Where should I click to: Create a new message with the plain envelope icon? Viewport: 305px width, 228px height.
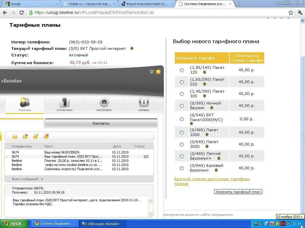[x=15, y=137]
